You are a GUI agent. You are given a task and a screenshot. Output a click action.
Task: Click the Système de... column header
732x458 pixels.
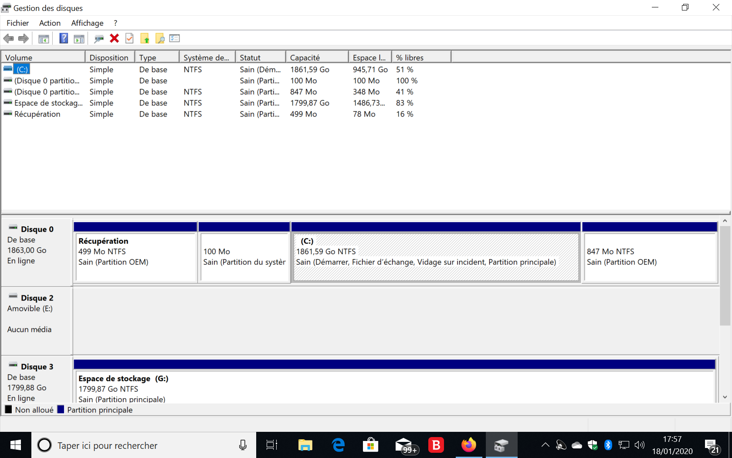pyautogui.click(x=207, y=58)
